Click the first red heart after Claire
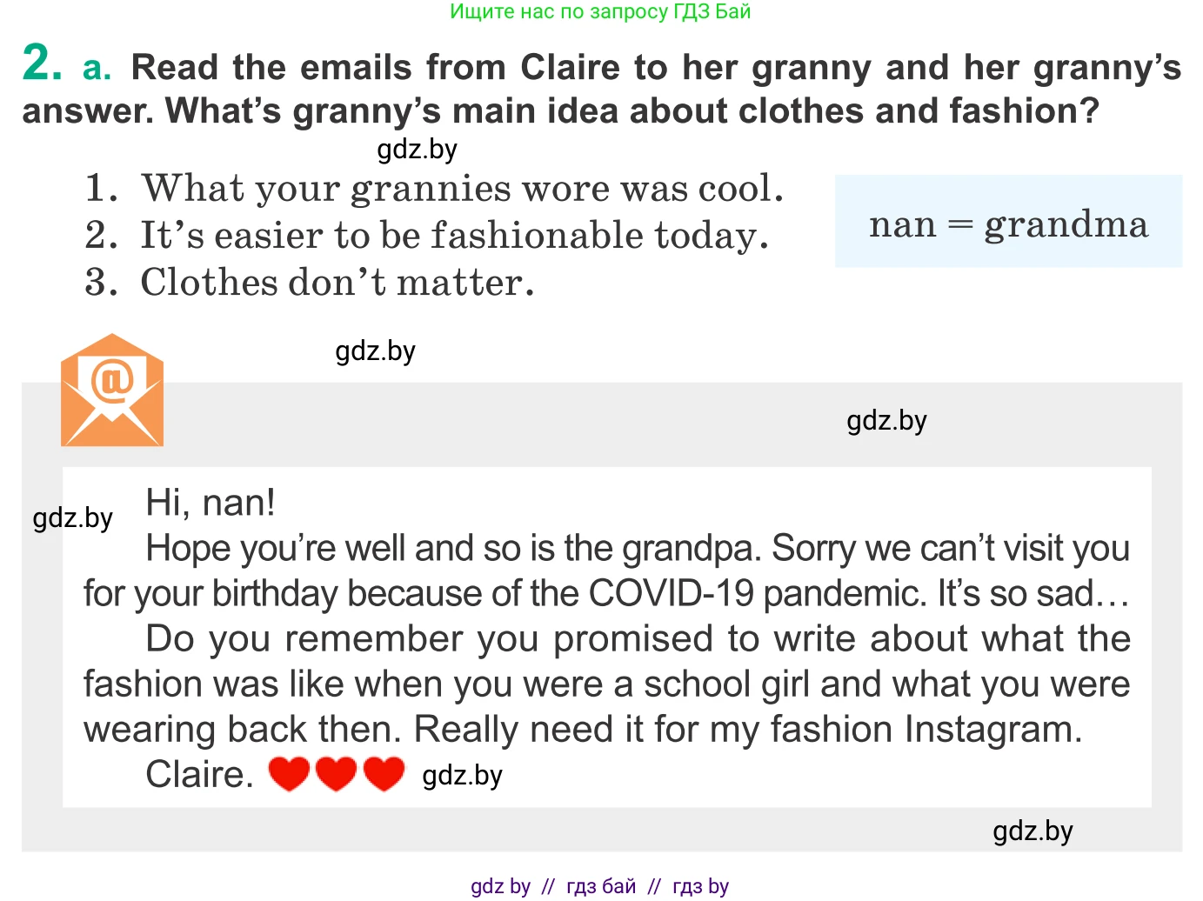This screenshot has height=901, width=1203. [289, 773]
